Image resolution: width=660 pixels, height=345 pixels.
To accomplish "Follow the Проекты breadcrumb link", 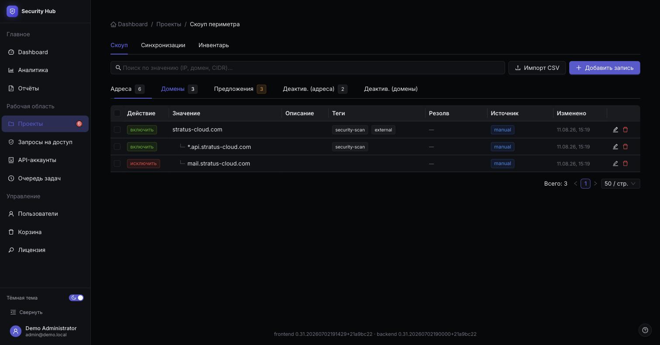I will (168, 24).
